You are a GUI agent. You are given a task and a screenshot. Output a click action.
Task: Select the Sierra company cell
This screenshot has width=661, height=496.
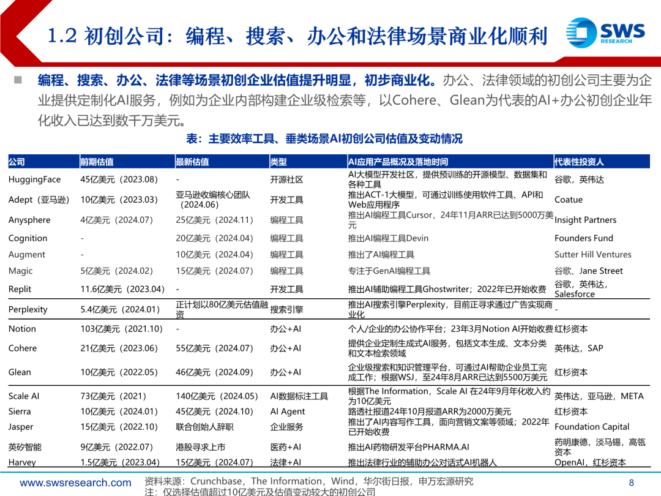tap(20, 411)
